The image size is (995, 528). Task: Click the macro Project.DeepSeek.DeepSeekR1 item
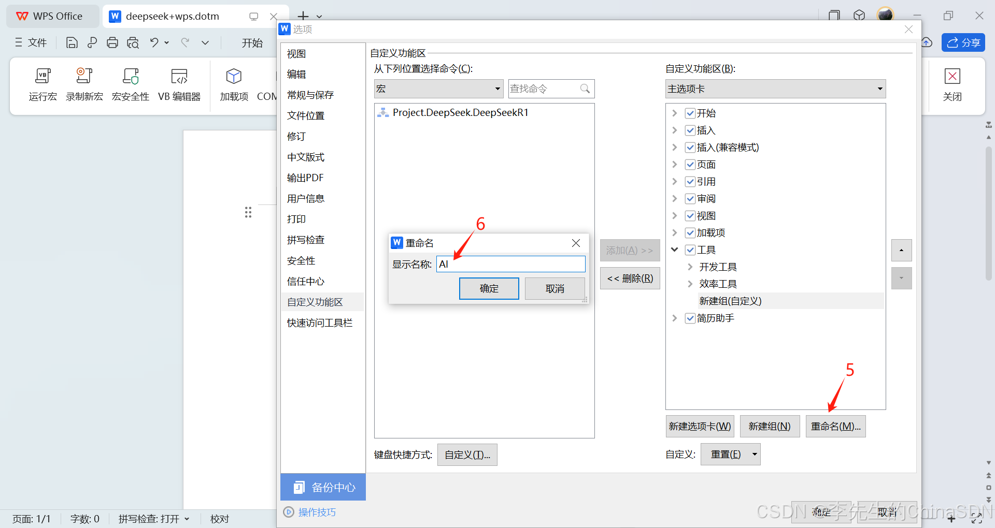[460, 112]
